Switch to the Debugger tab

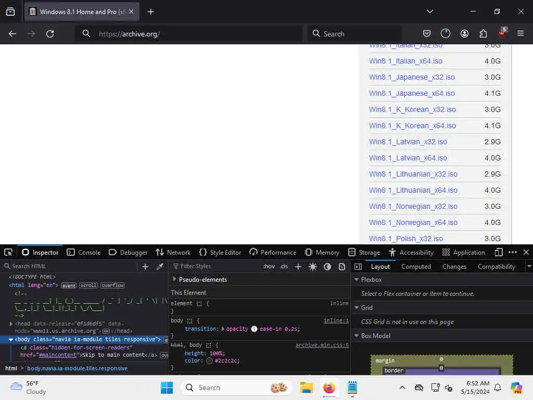click(128, 253)
